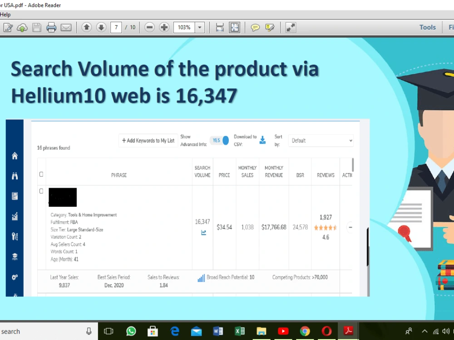The width and height of the screenshot is (454, 340).
Task: Open File Explorer from the taskbar
Action: pos(261,331)
